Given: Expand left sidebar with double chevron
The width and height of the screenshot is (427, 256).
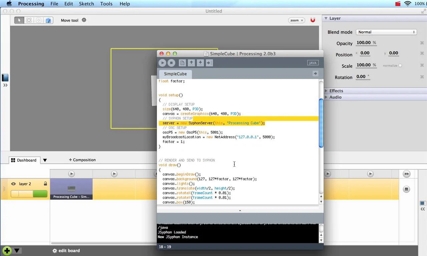Looking at the screenshot, I should pos(5,85).
